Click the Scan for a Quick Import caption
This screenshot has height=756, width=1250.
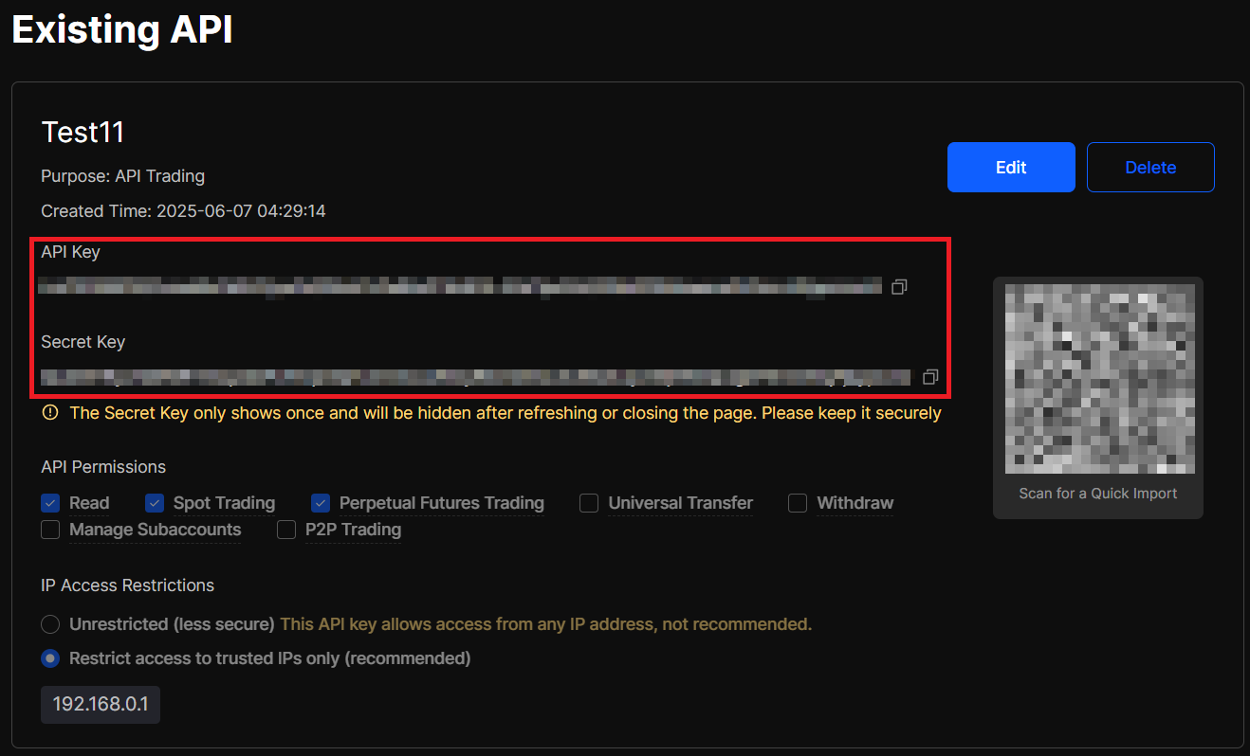click(1097, 494)
